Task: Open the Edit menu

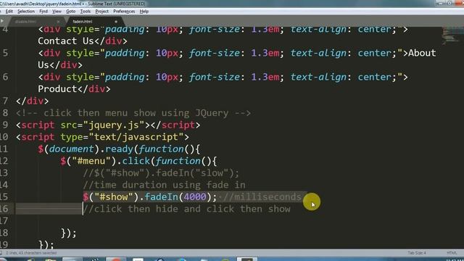Action: point(9,12)
